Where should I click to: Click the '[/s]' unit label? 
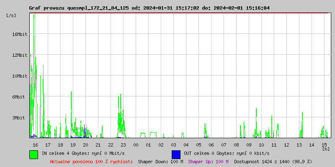[x=11, y=15]
